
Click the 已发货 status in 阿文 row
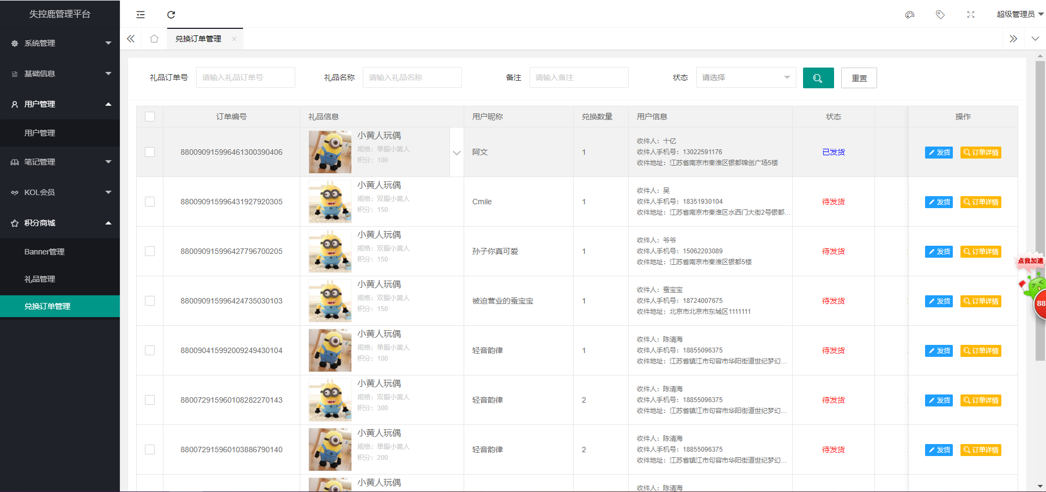pyautogui.click(x=834, y=152)
